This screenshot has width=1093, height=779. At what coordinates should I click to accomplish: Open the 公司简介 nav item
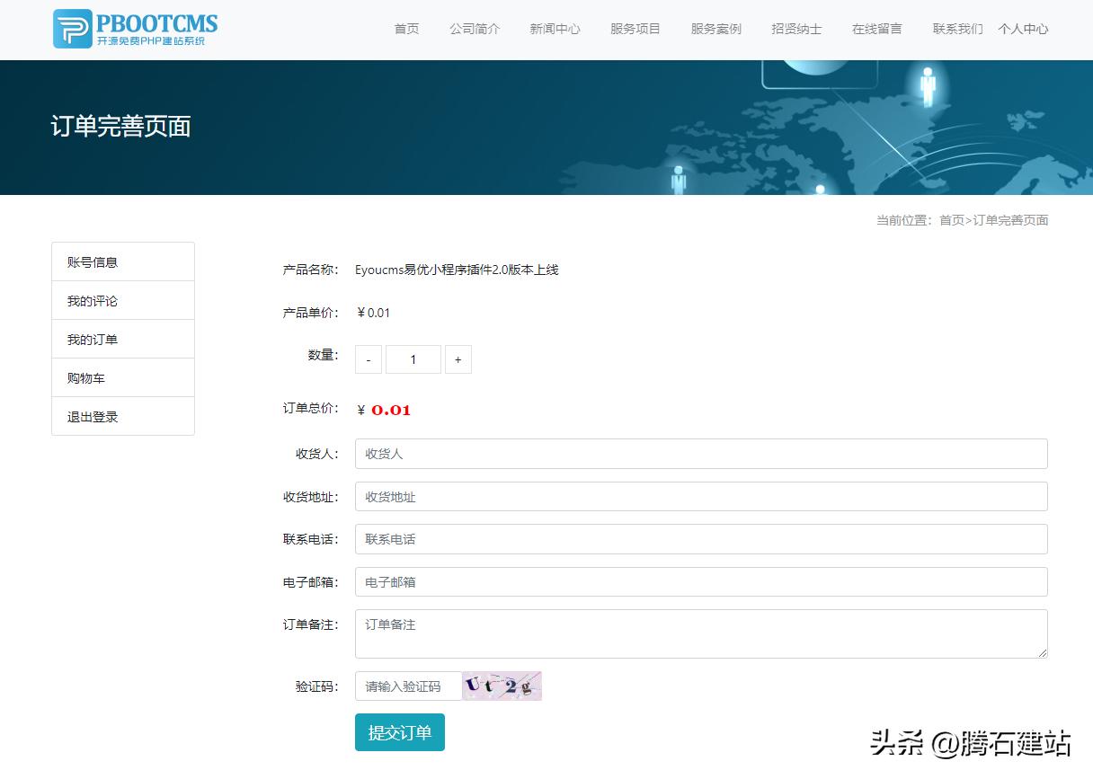click(x=475, y=29)
